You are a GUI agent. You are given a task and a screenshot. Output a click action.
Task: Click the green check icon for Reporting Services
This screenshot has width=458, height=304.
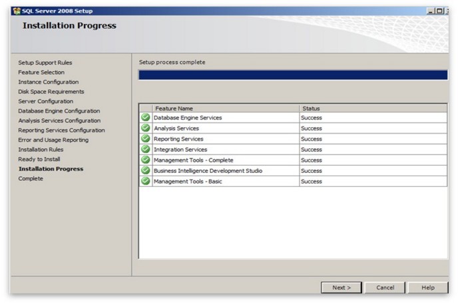coord(146,138)
